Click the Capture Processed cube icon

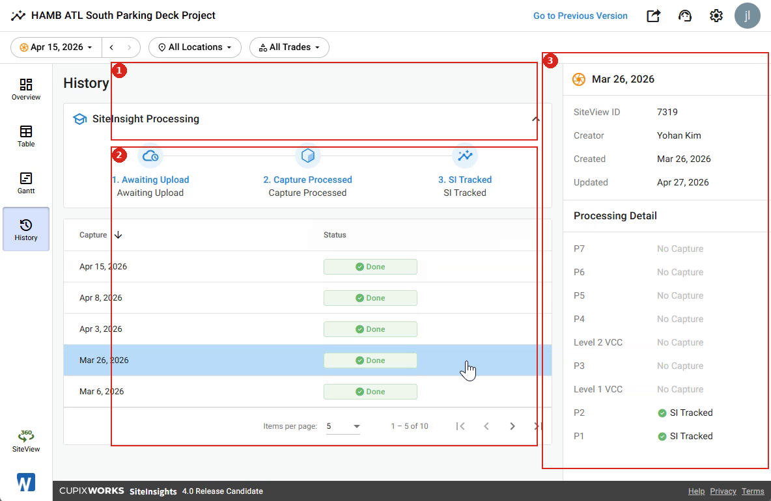click(308, 156)
